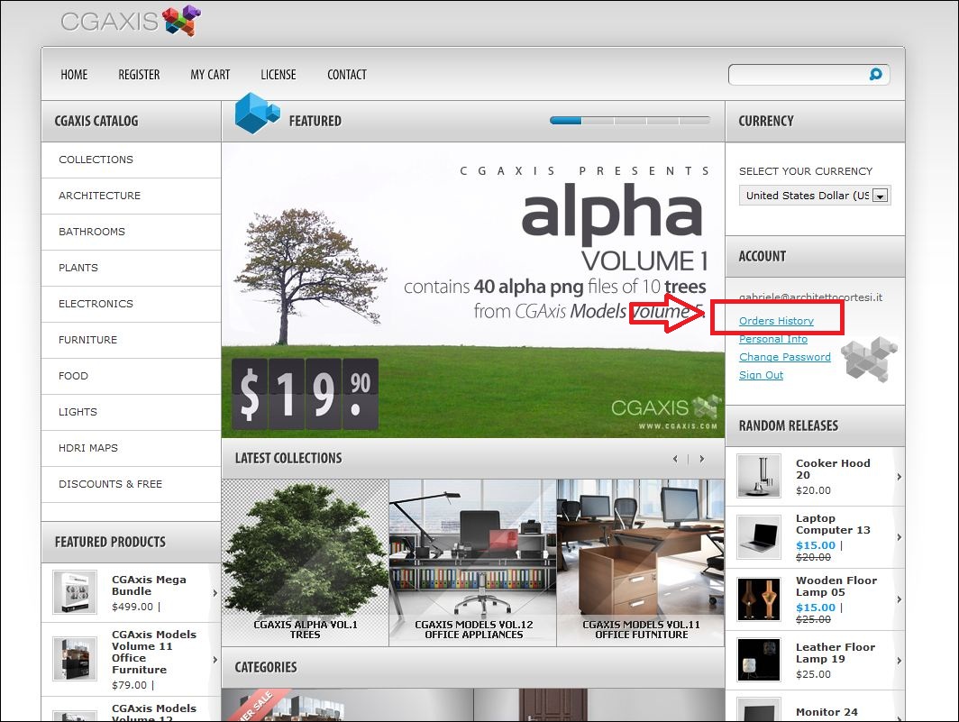Click the Laptop Computer 13 thumbnail image
Viewport: 959px width, 722px height.
(x=758, y=537)
